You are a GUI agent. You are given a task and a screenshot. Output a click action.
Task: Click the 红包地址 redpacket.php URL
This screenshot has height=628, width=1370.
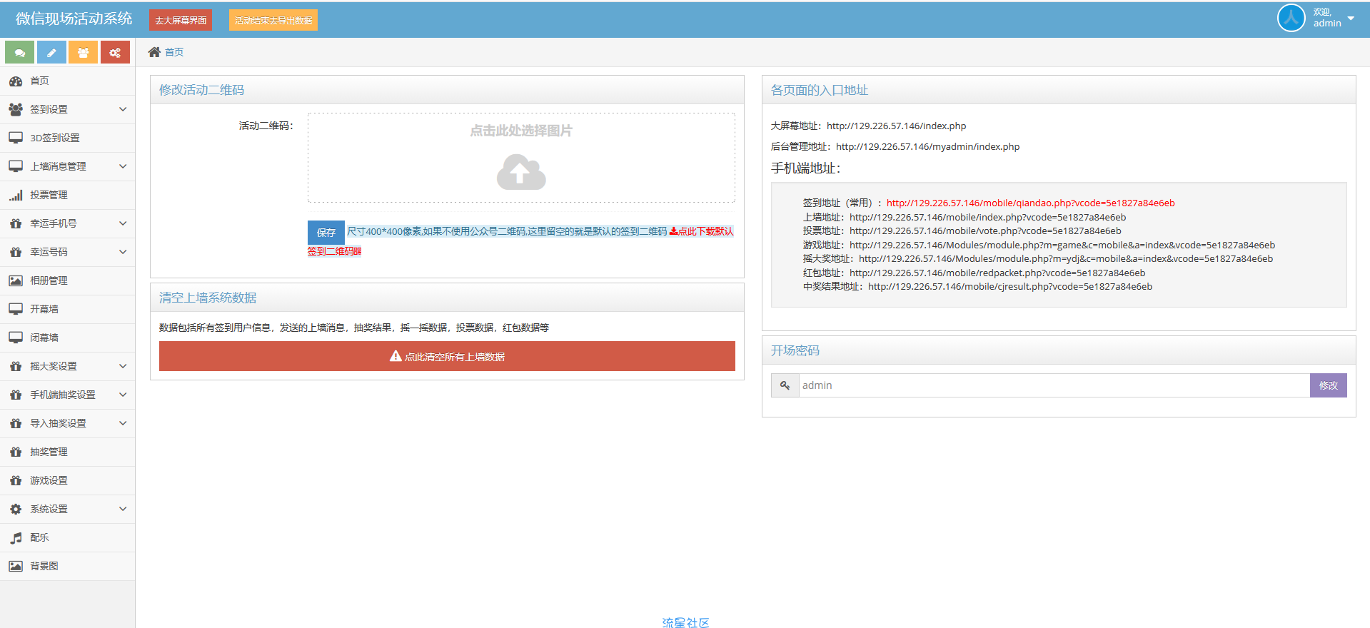tap(997, 273)
